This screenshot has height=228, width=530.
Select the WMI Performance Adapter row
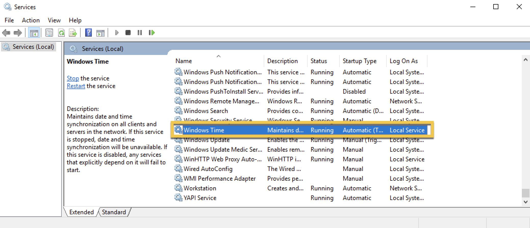click(x=300, y=178)
